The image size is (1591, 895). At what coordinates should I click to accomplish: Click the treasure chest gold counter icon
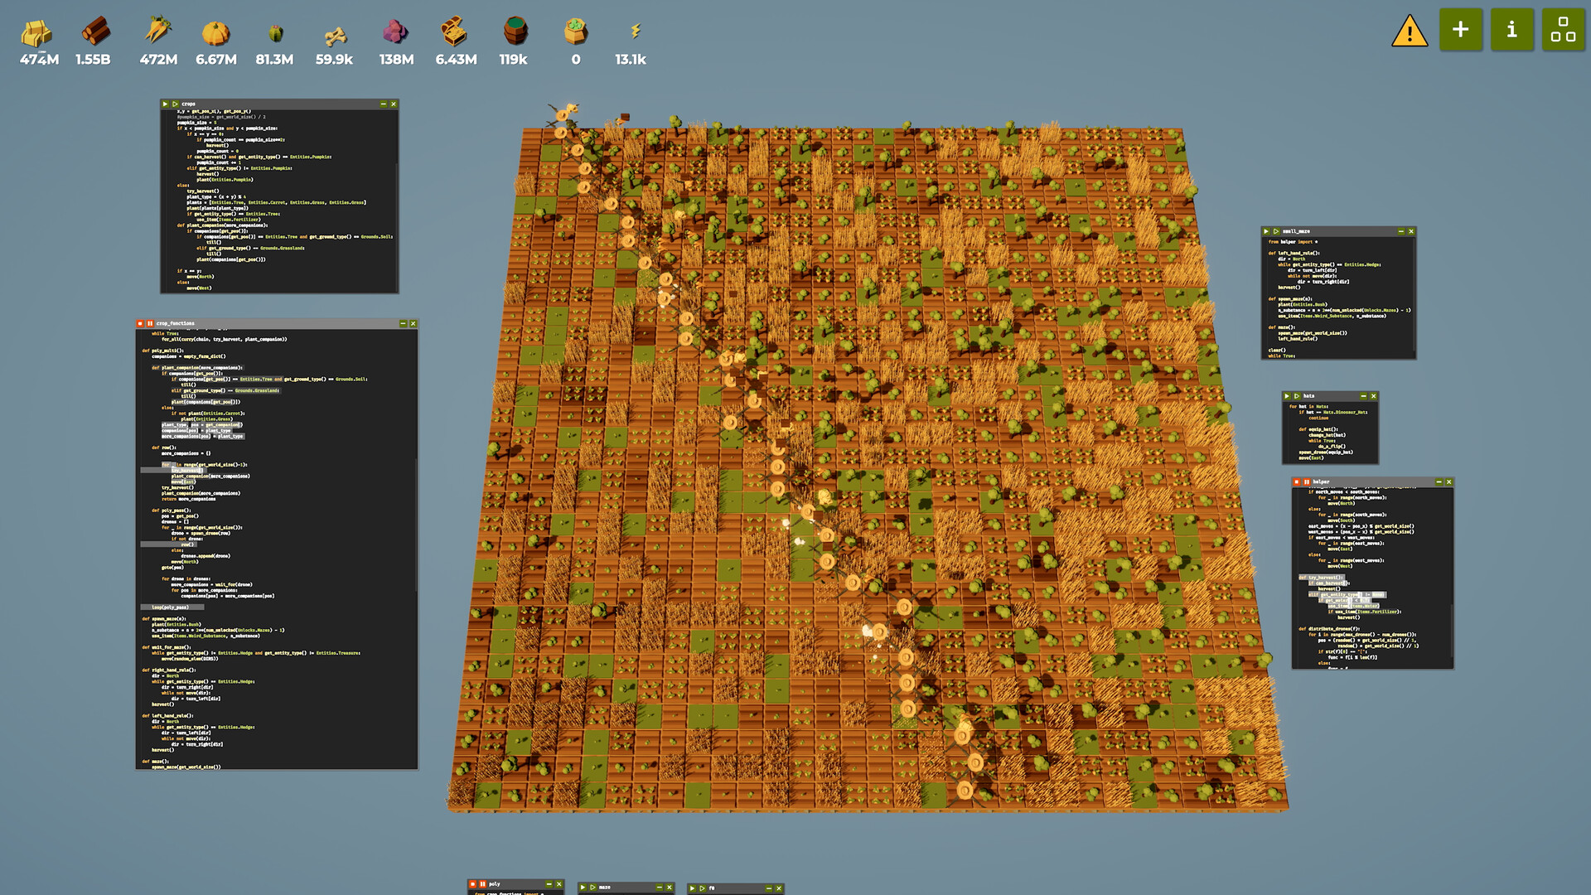pos(457,33)
